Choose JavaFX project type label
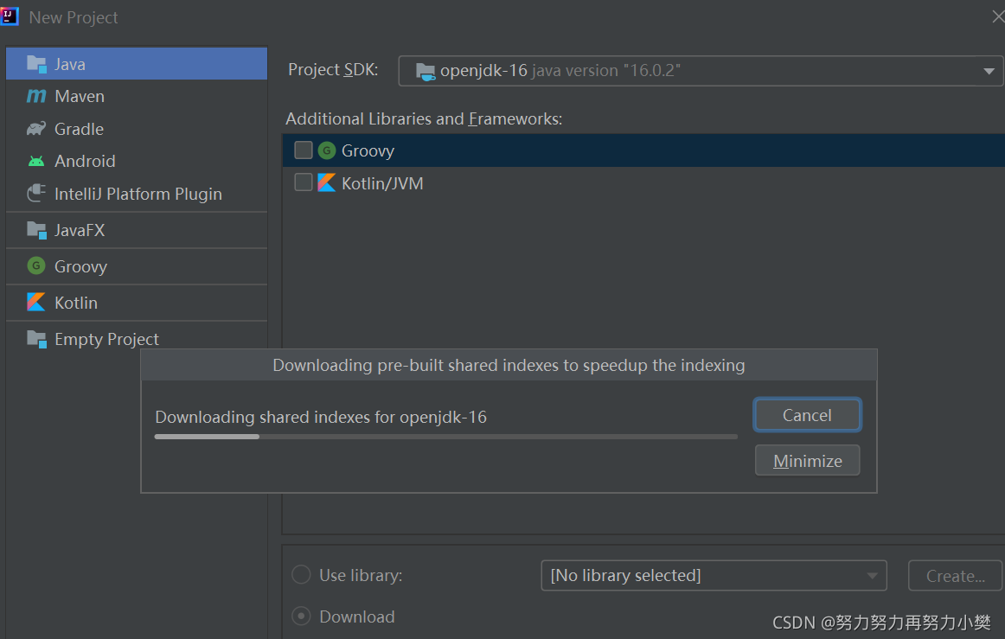The width and height of the screenshot is (1005, 639). click(x=80, y=230)
